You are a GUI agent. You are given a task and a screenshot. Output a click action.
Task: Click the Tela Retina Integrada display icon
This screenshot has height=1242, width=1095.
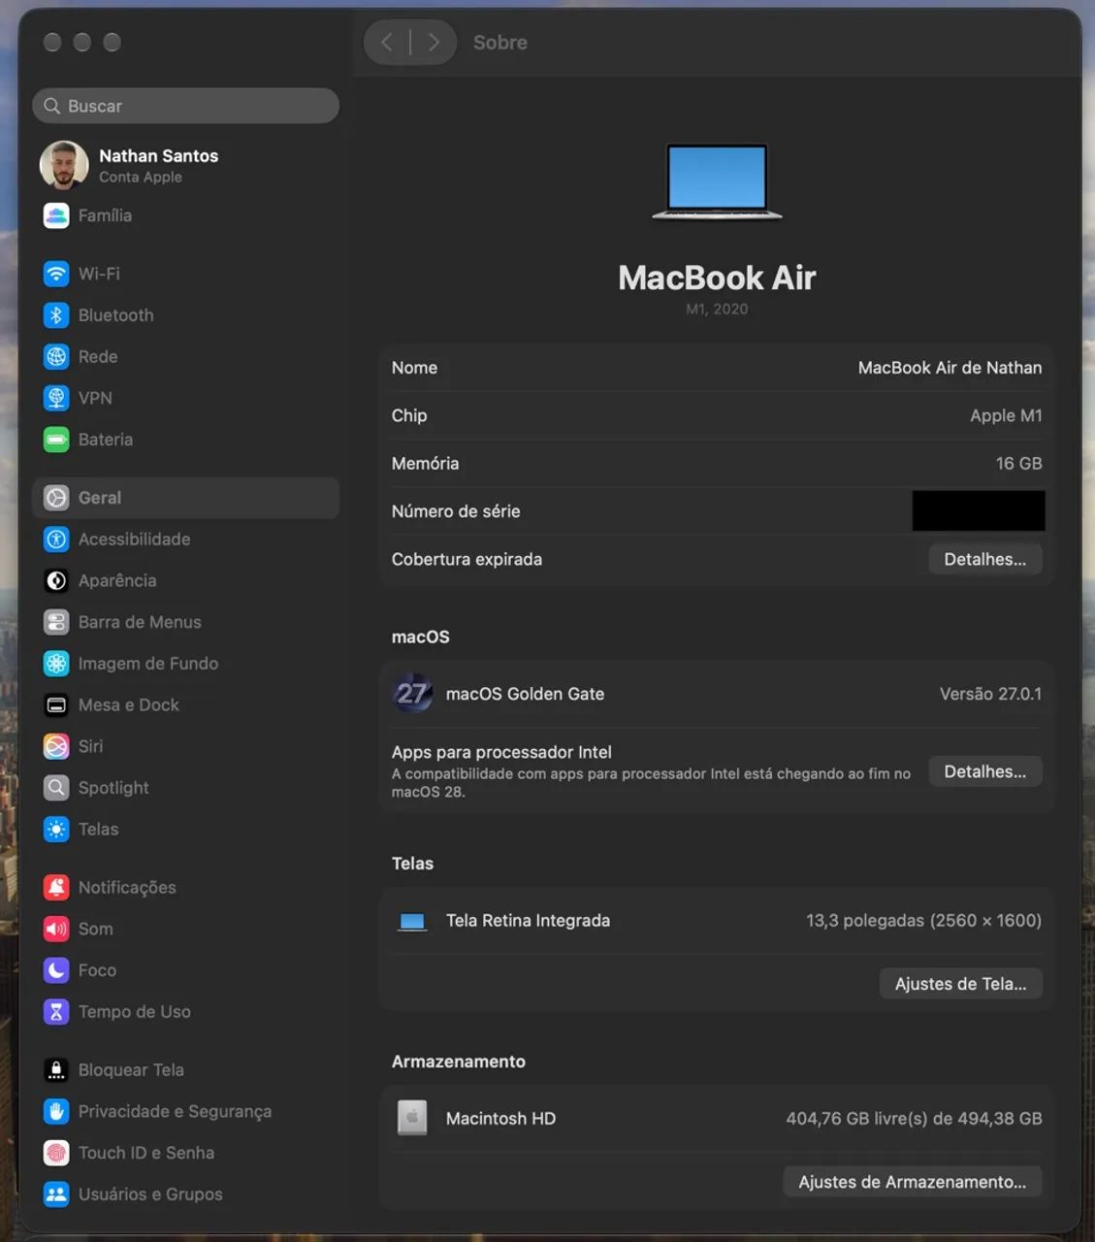tap(412, 922)
